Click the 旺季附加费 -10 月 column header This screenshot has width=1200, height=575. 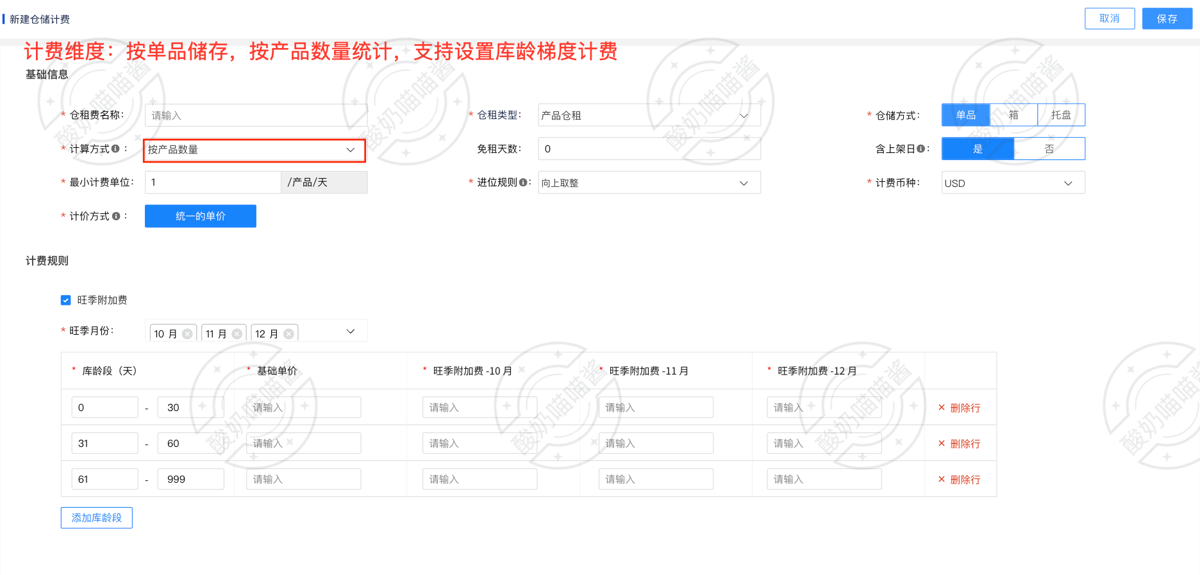click(472, 371)
